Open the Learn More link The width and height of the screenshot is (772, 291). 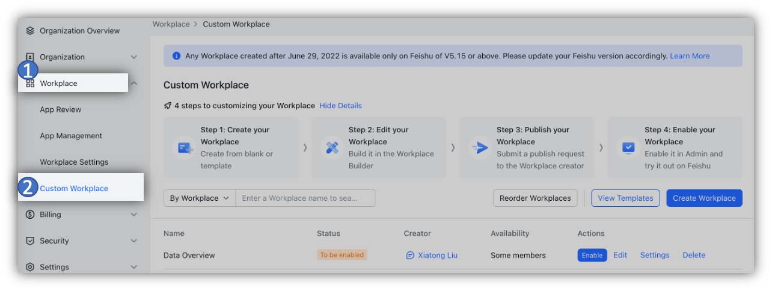tap(690, 56)
